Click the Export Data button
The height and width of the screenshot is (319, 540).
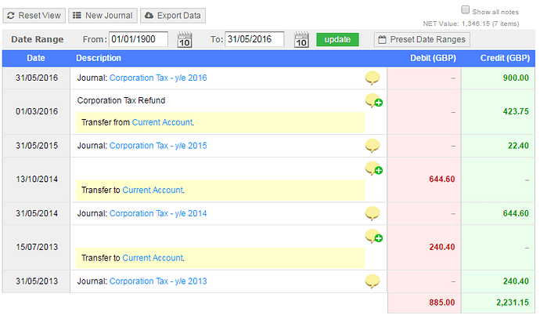coord(174,16)
